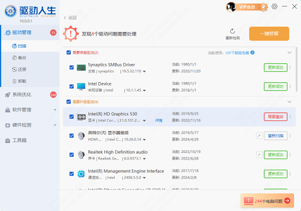Click the Intel Device monitor icon
The width and height of the screenshot is (301, 211).
pos(81,86)
